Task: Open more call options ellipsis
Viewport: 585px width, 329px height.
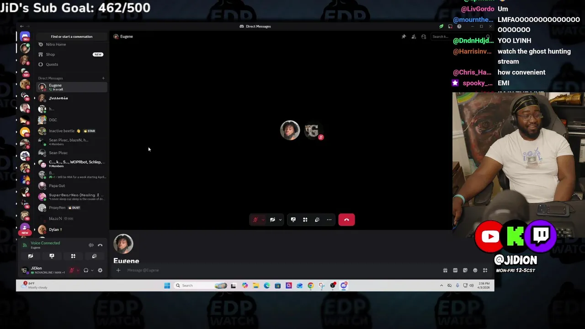Action: [x=329, y=220]
